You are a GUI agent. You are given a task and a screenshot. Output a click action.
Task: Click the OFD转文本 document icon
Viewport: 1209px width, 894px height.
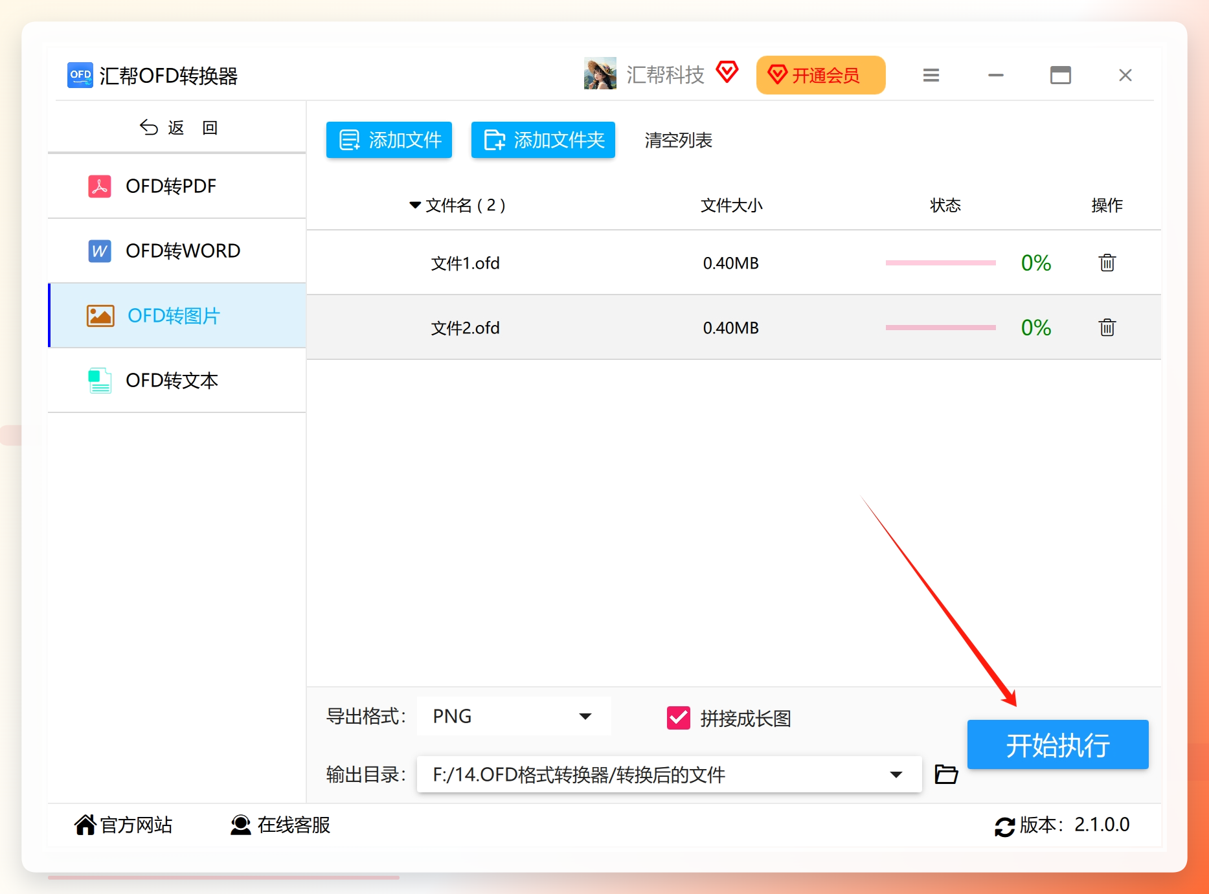pyautogui.click(x=100, y=381)
